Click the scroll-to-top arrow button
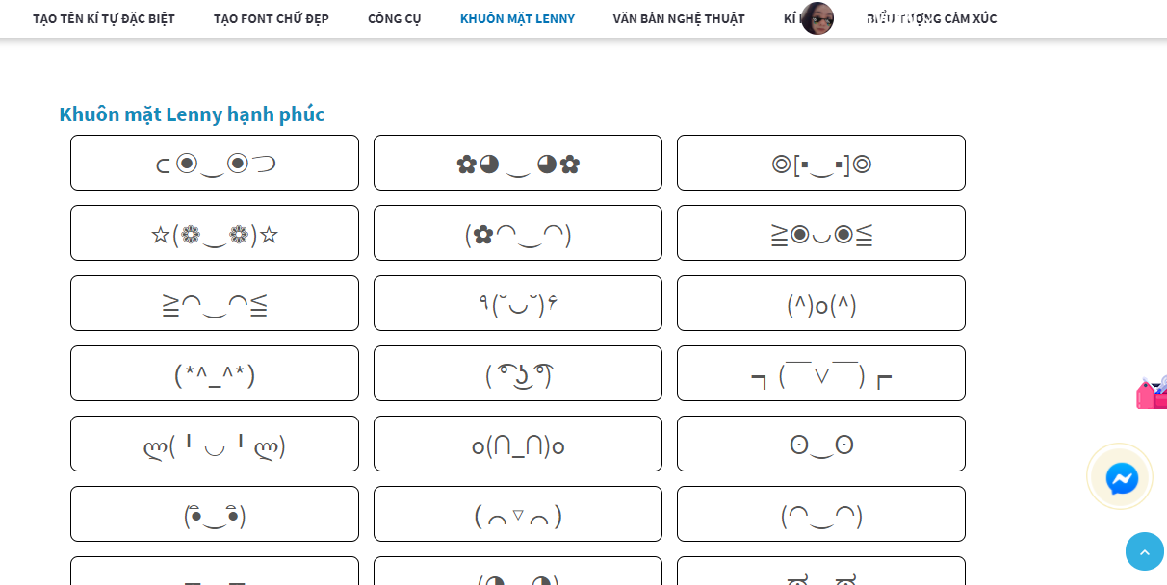 1144,551
